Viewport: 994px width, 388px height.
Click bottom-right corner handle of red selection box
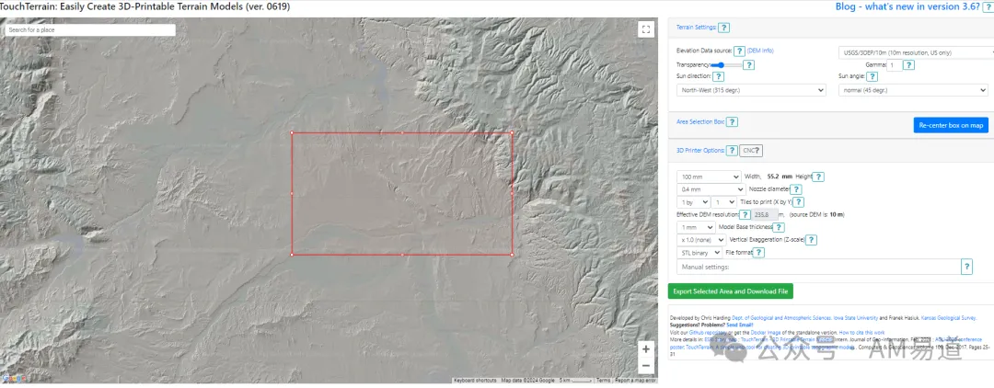[512, 255]
